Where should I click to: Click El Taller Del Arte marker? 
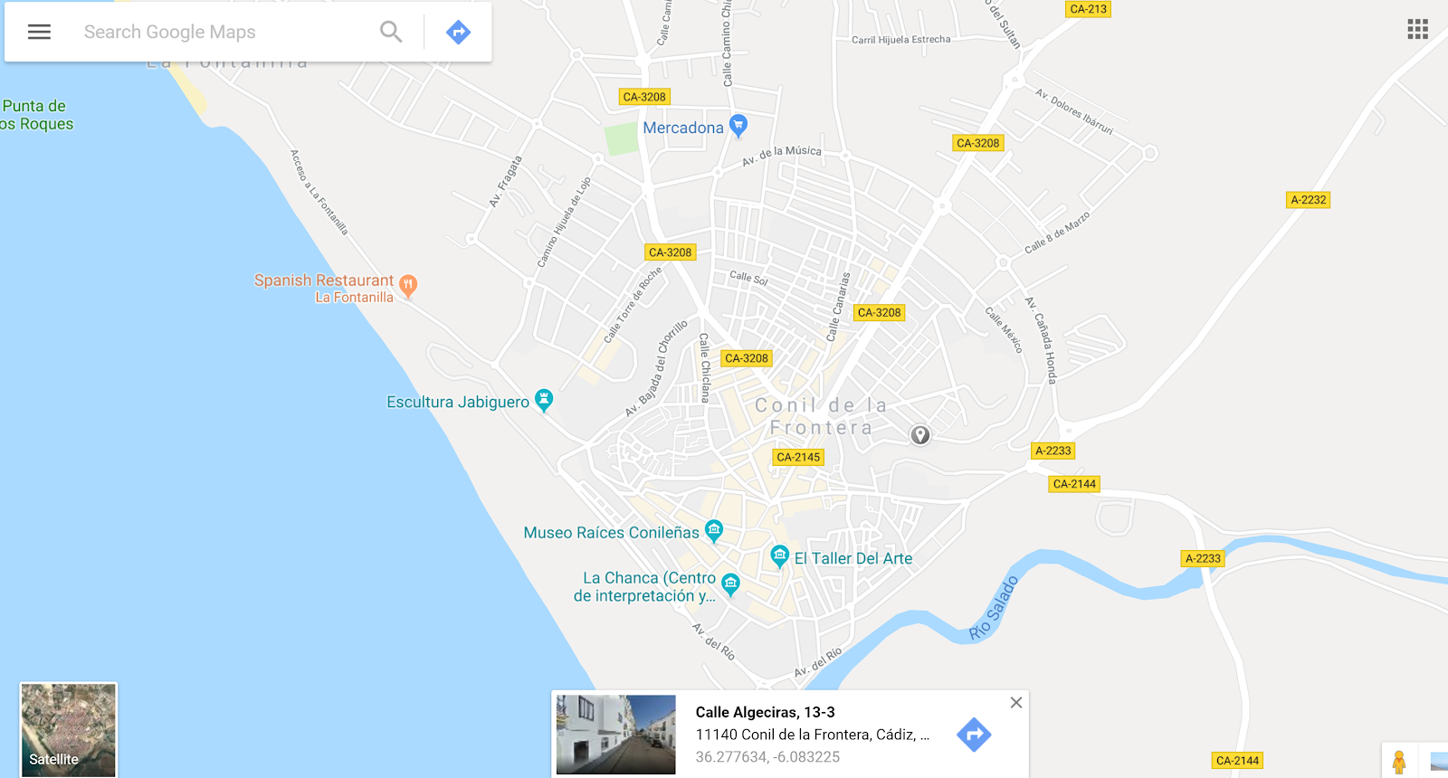[x=779, y=556]
